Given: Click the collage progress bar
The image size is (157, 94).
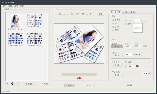Looking at the screenshot, I should click(x=79, y=74).
